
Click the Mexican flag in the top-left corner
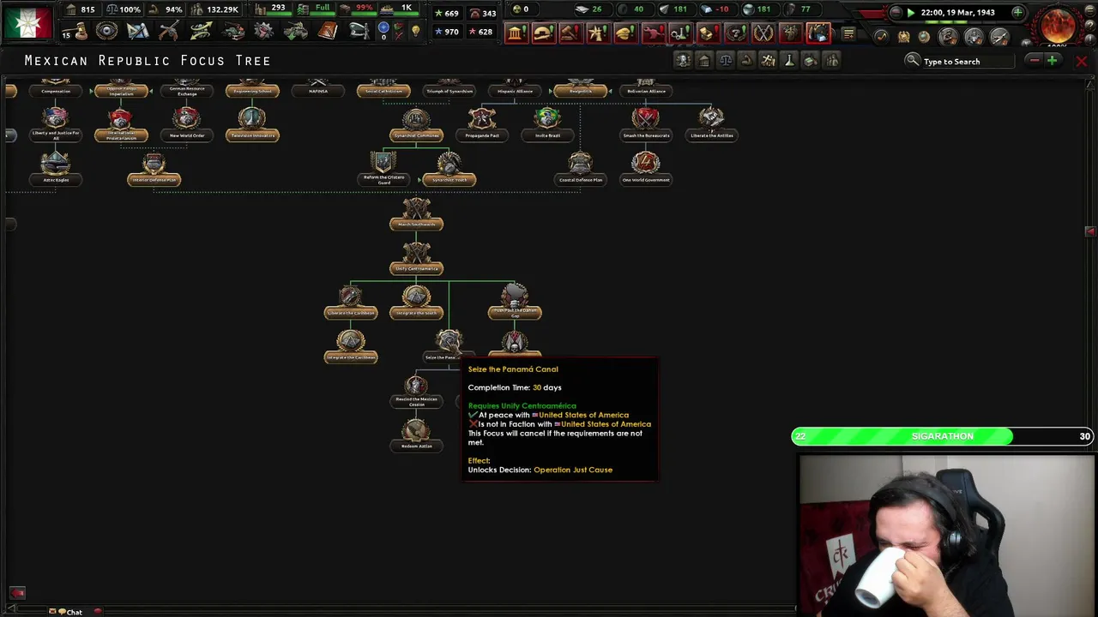pos(27,21)
